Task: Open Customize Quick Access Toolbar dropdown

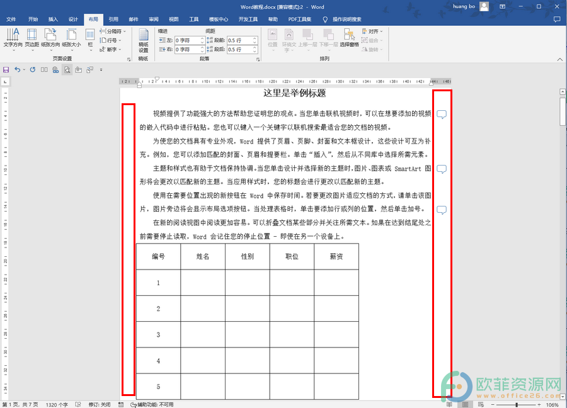Action: pos(101,70)
